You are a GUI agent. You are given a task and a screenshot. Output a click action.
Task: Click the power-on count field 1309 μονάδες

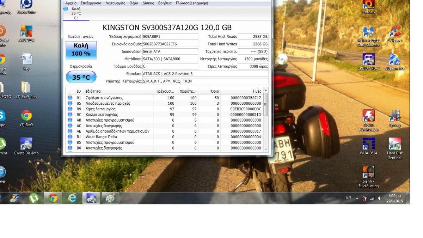253,59
